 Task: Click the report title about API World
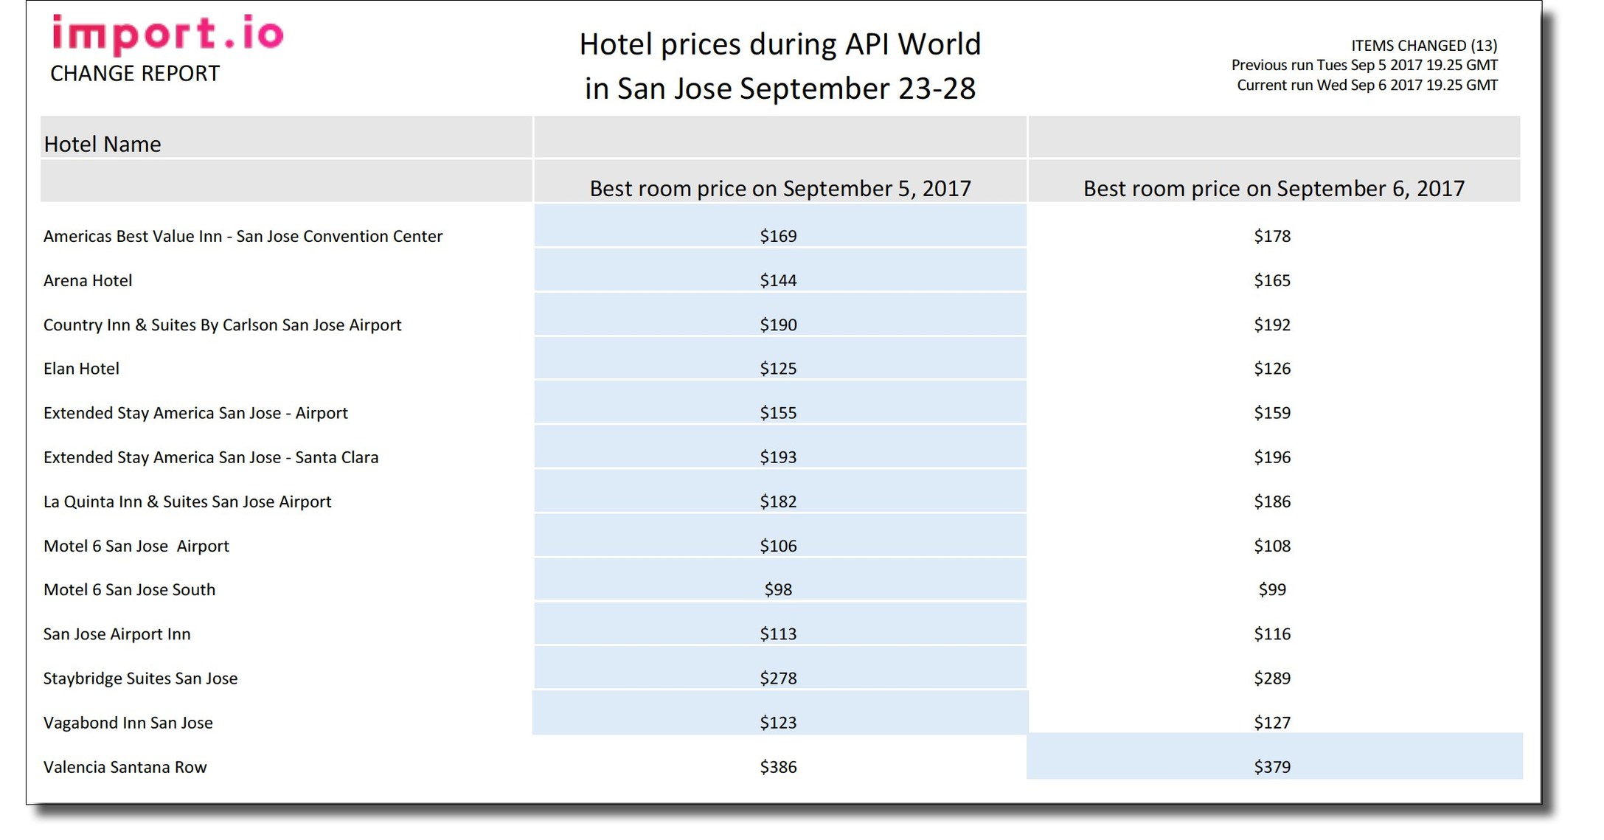780,66
